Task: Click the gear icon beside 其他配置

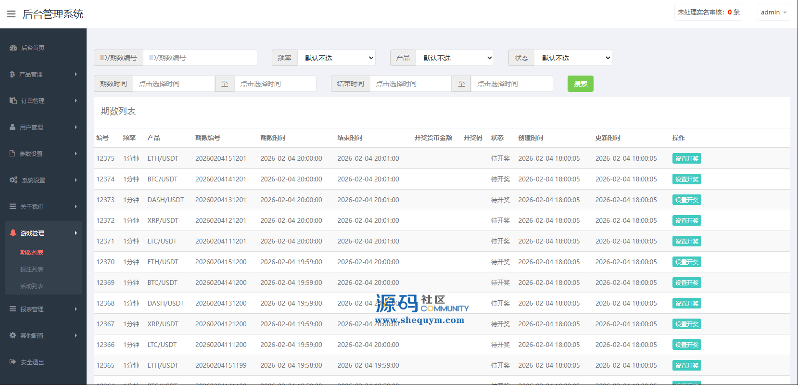Action: pos(13,335)
